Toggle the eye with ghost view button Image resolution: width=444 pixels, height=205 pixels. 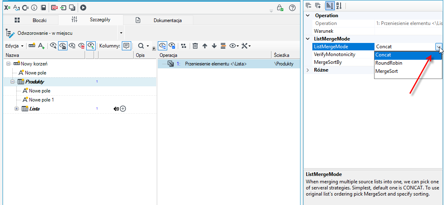(63, 46)
